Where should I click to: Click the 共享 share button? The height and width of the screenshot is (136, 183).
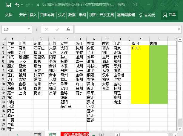point(169,15)
